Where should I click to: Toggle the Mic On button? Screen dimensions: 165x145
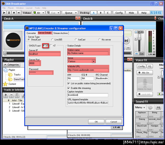click(145, 73)
